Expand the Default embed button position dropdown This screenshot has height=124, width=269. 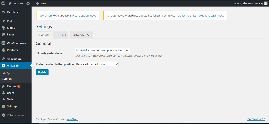pos(97,64)
